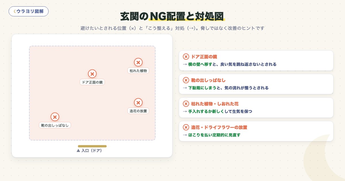
Task: Click the X marker above 造花の放置
Action: pos(138,102)
